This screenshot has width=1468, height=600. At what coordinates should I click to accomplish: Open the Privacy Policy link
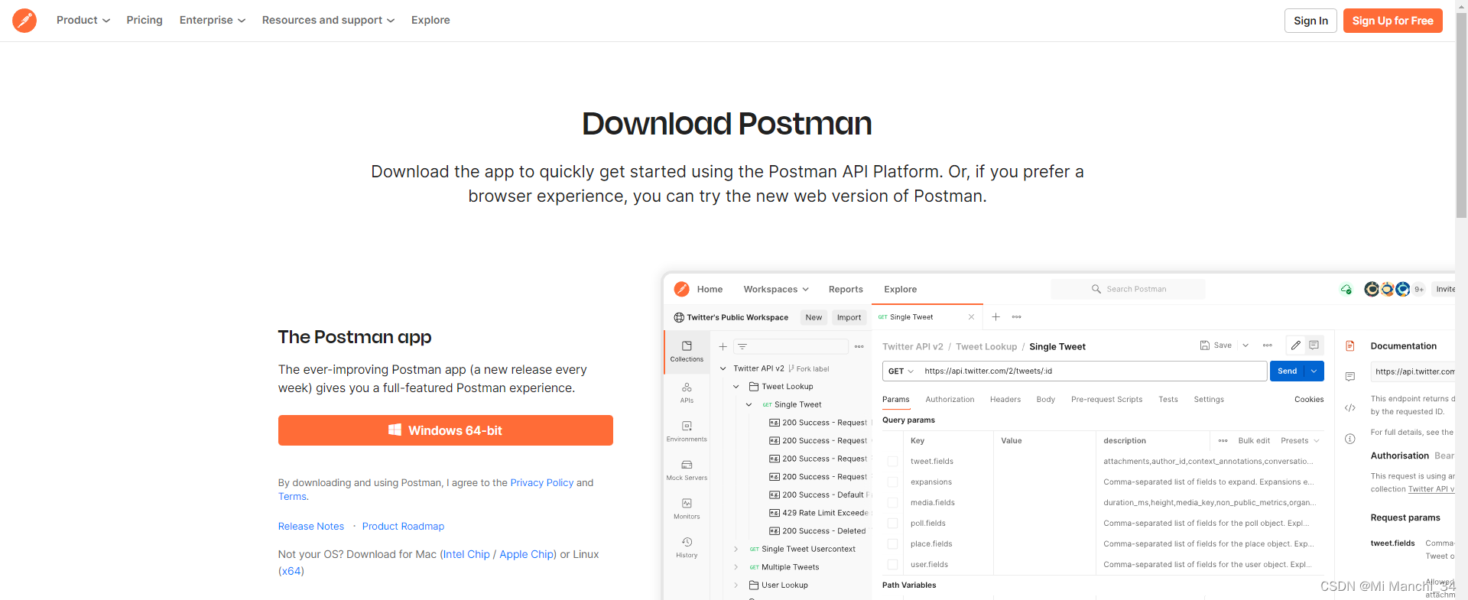(541, 482)
